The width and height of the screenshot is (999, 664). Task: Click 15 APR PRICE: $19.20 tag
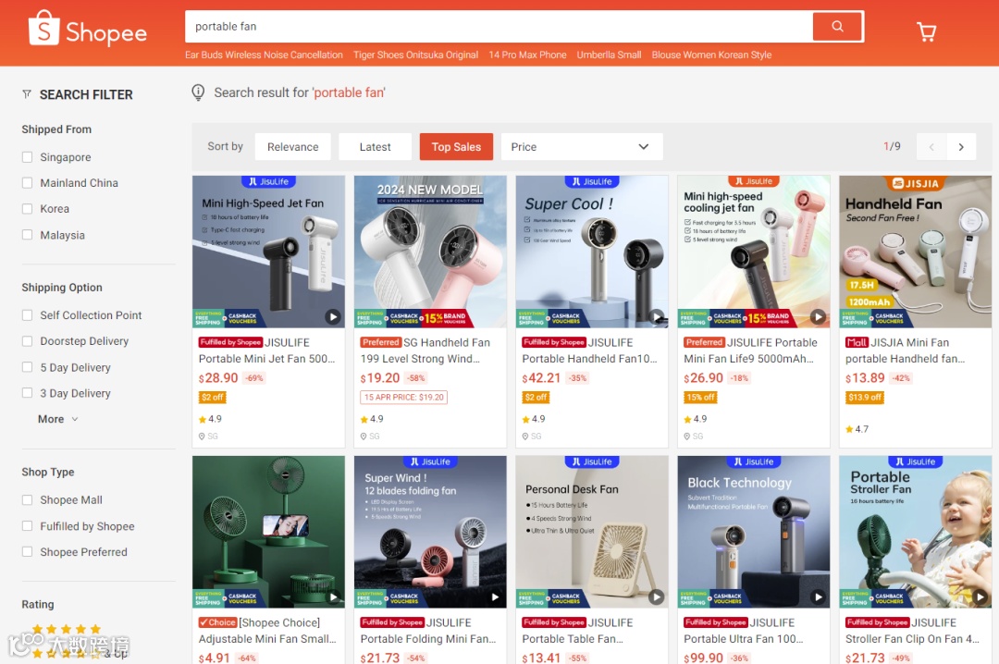[x=404, y=397]
